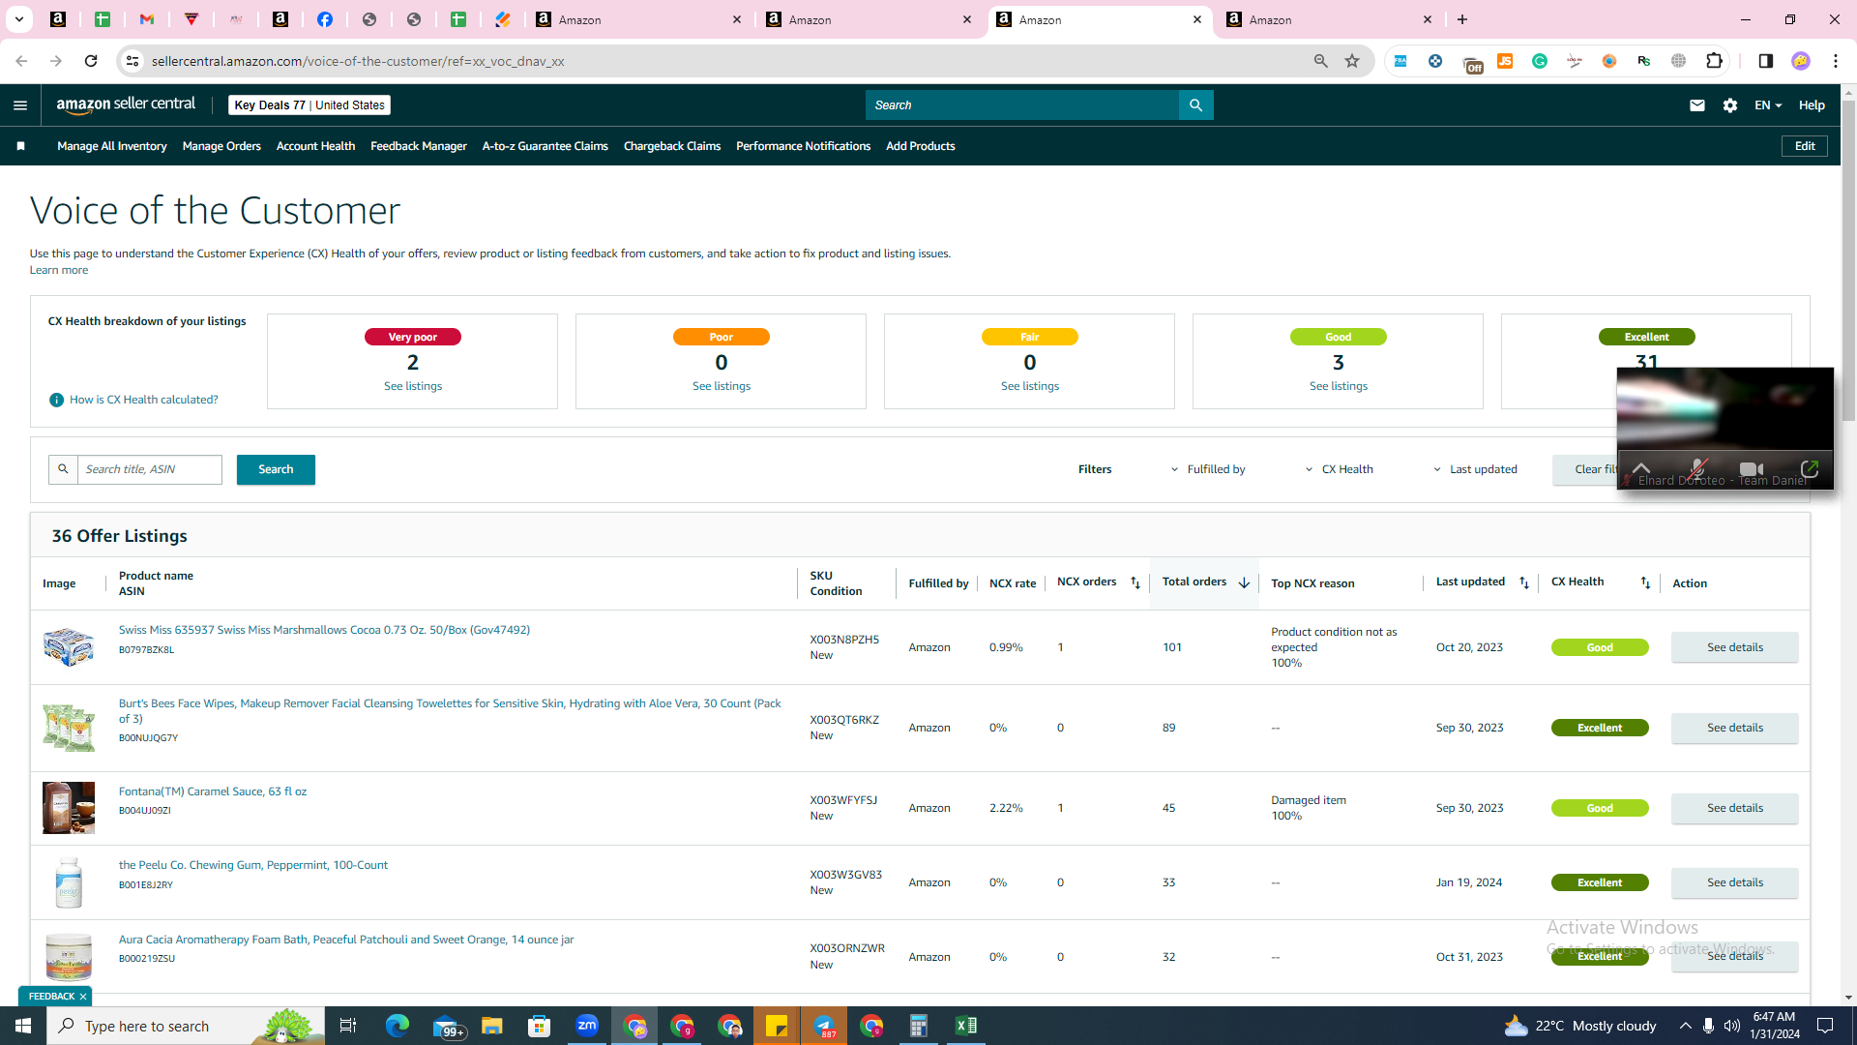
Task: Click into Search title, ASIN field
Action: pyautogui.click(x=150, y=469)
